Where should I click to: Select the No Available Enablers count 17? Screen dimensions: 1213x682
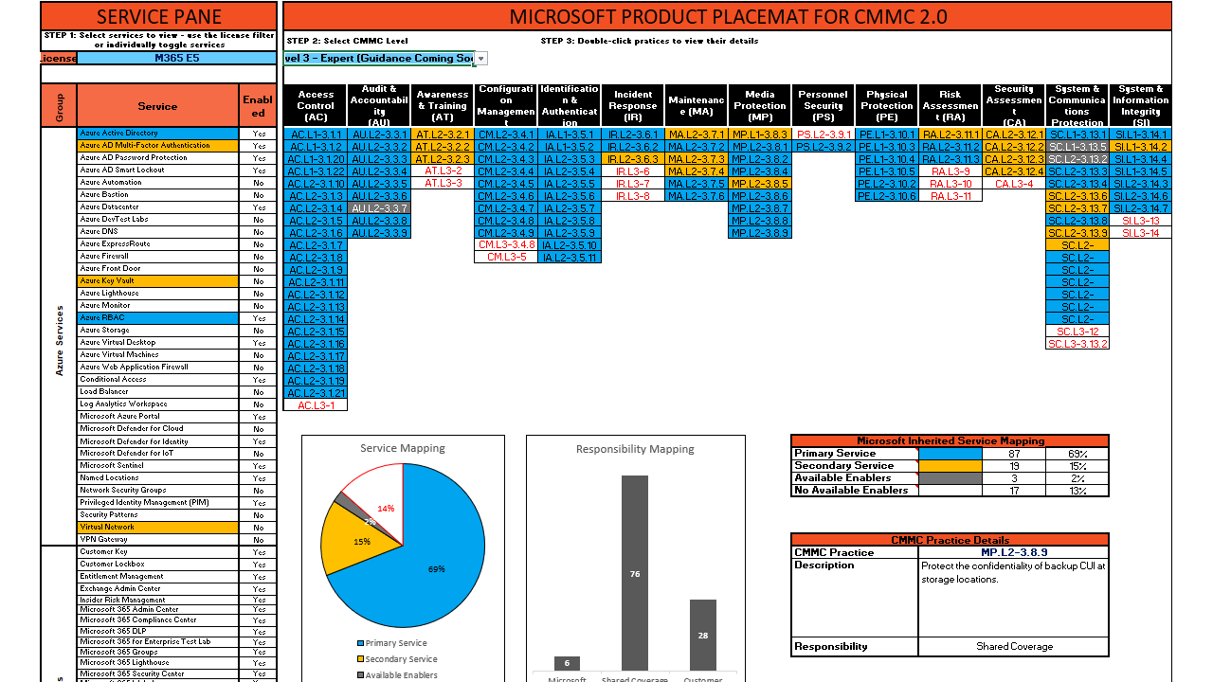coord(1014,491)
